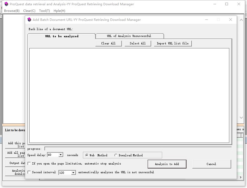Click into the URL list text area

pos(129,95)
